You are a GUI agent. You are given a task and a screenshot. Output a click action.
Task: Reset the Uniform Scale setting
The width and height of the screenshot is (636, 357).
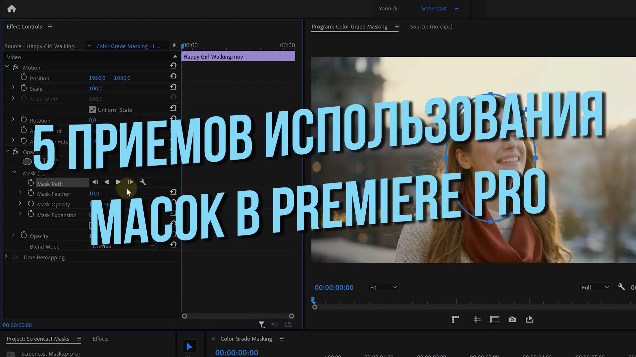pos(173,108)
